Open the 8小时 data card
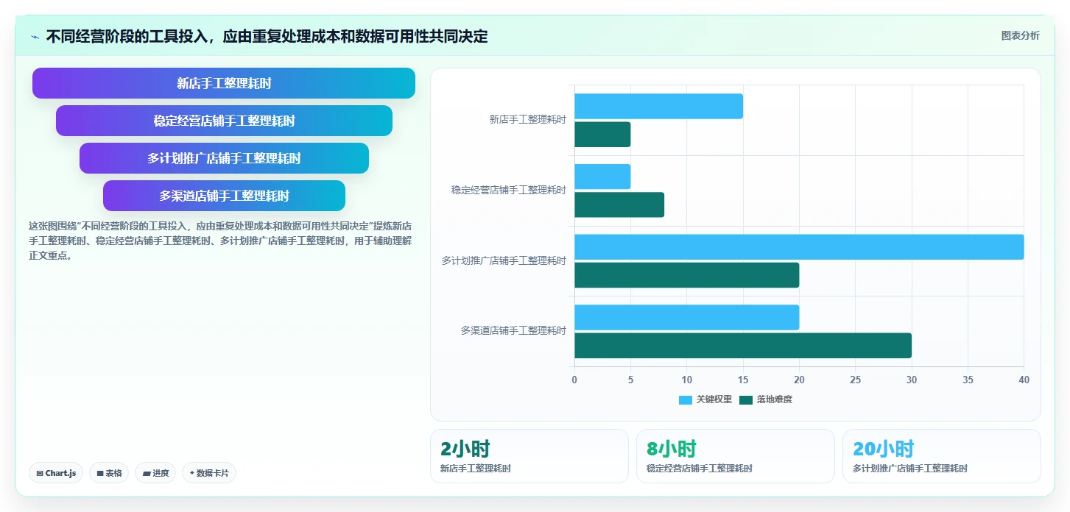The height and width of the screenshot is (512, 1070). coord(736,456)
